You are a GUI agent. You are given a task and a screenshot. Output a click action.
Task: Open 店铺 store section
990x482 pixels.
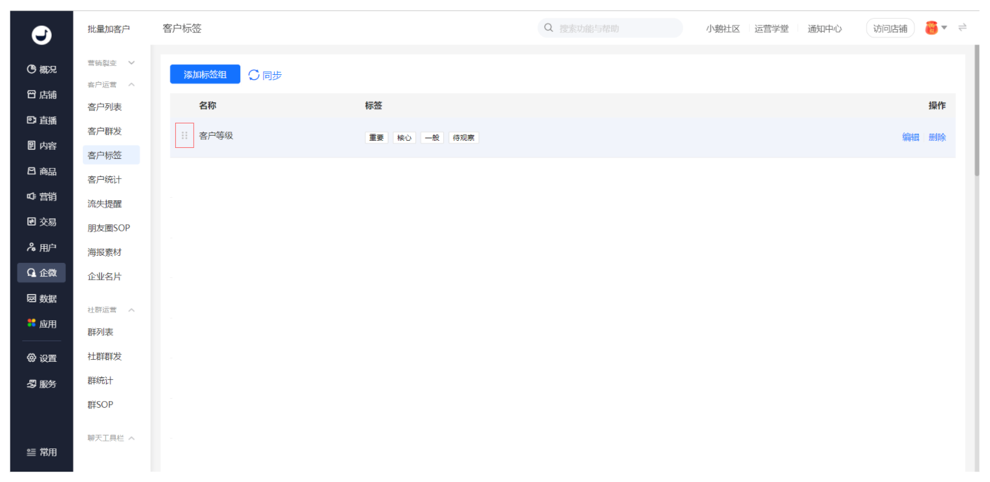(x=41, y=95)
